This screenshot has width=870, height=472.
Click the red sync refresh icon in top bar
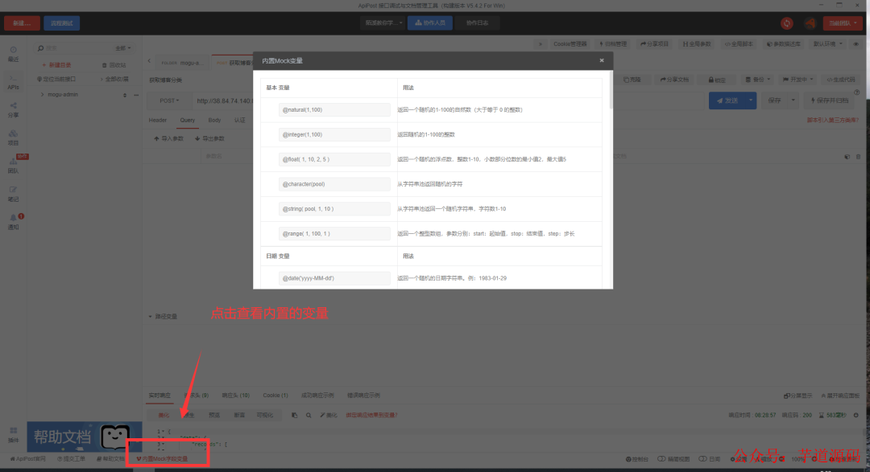[787, 23]
